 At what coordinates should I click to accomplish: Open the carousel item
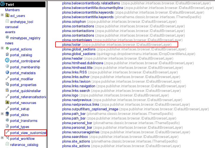[x=12, y=27]
